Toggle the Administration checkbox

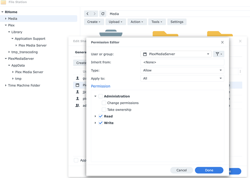pos(101,96)
